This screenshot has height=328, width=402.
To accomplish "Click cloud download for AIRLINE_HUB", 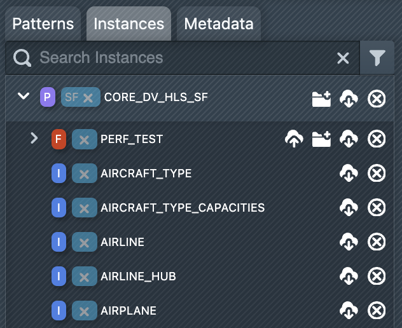I will point(349,277).
